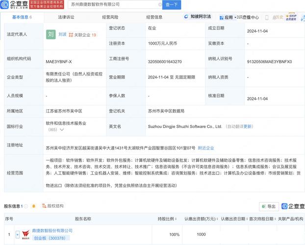Click the red 全国企业信用查询系统 banner badge
The height and width of the screenshot is (245, 305).
47,4
